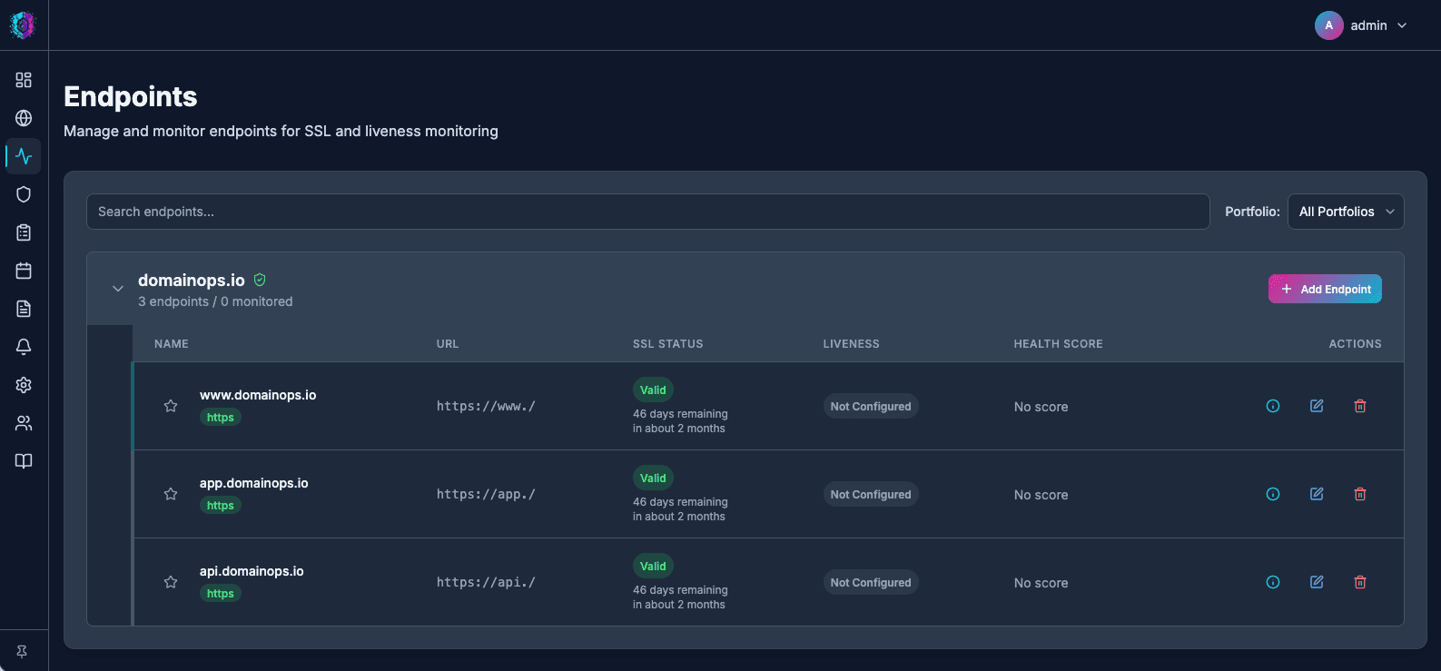The width and height of the screenshot is (1441, 671).
Task: Click the https tag under api.domainops.io
Action: (221, 594)
